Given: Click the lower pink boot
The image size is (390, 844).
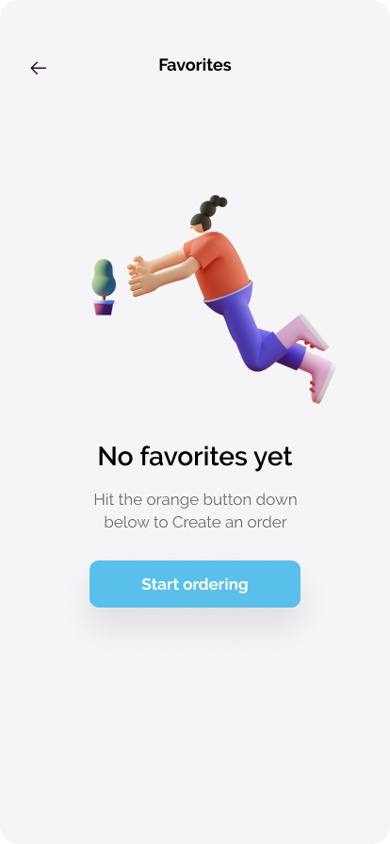Looking at the screenshot, I should click(317, 375).
